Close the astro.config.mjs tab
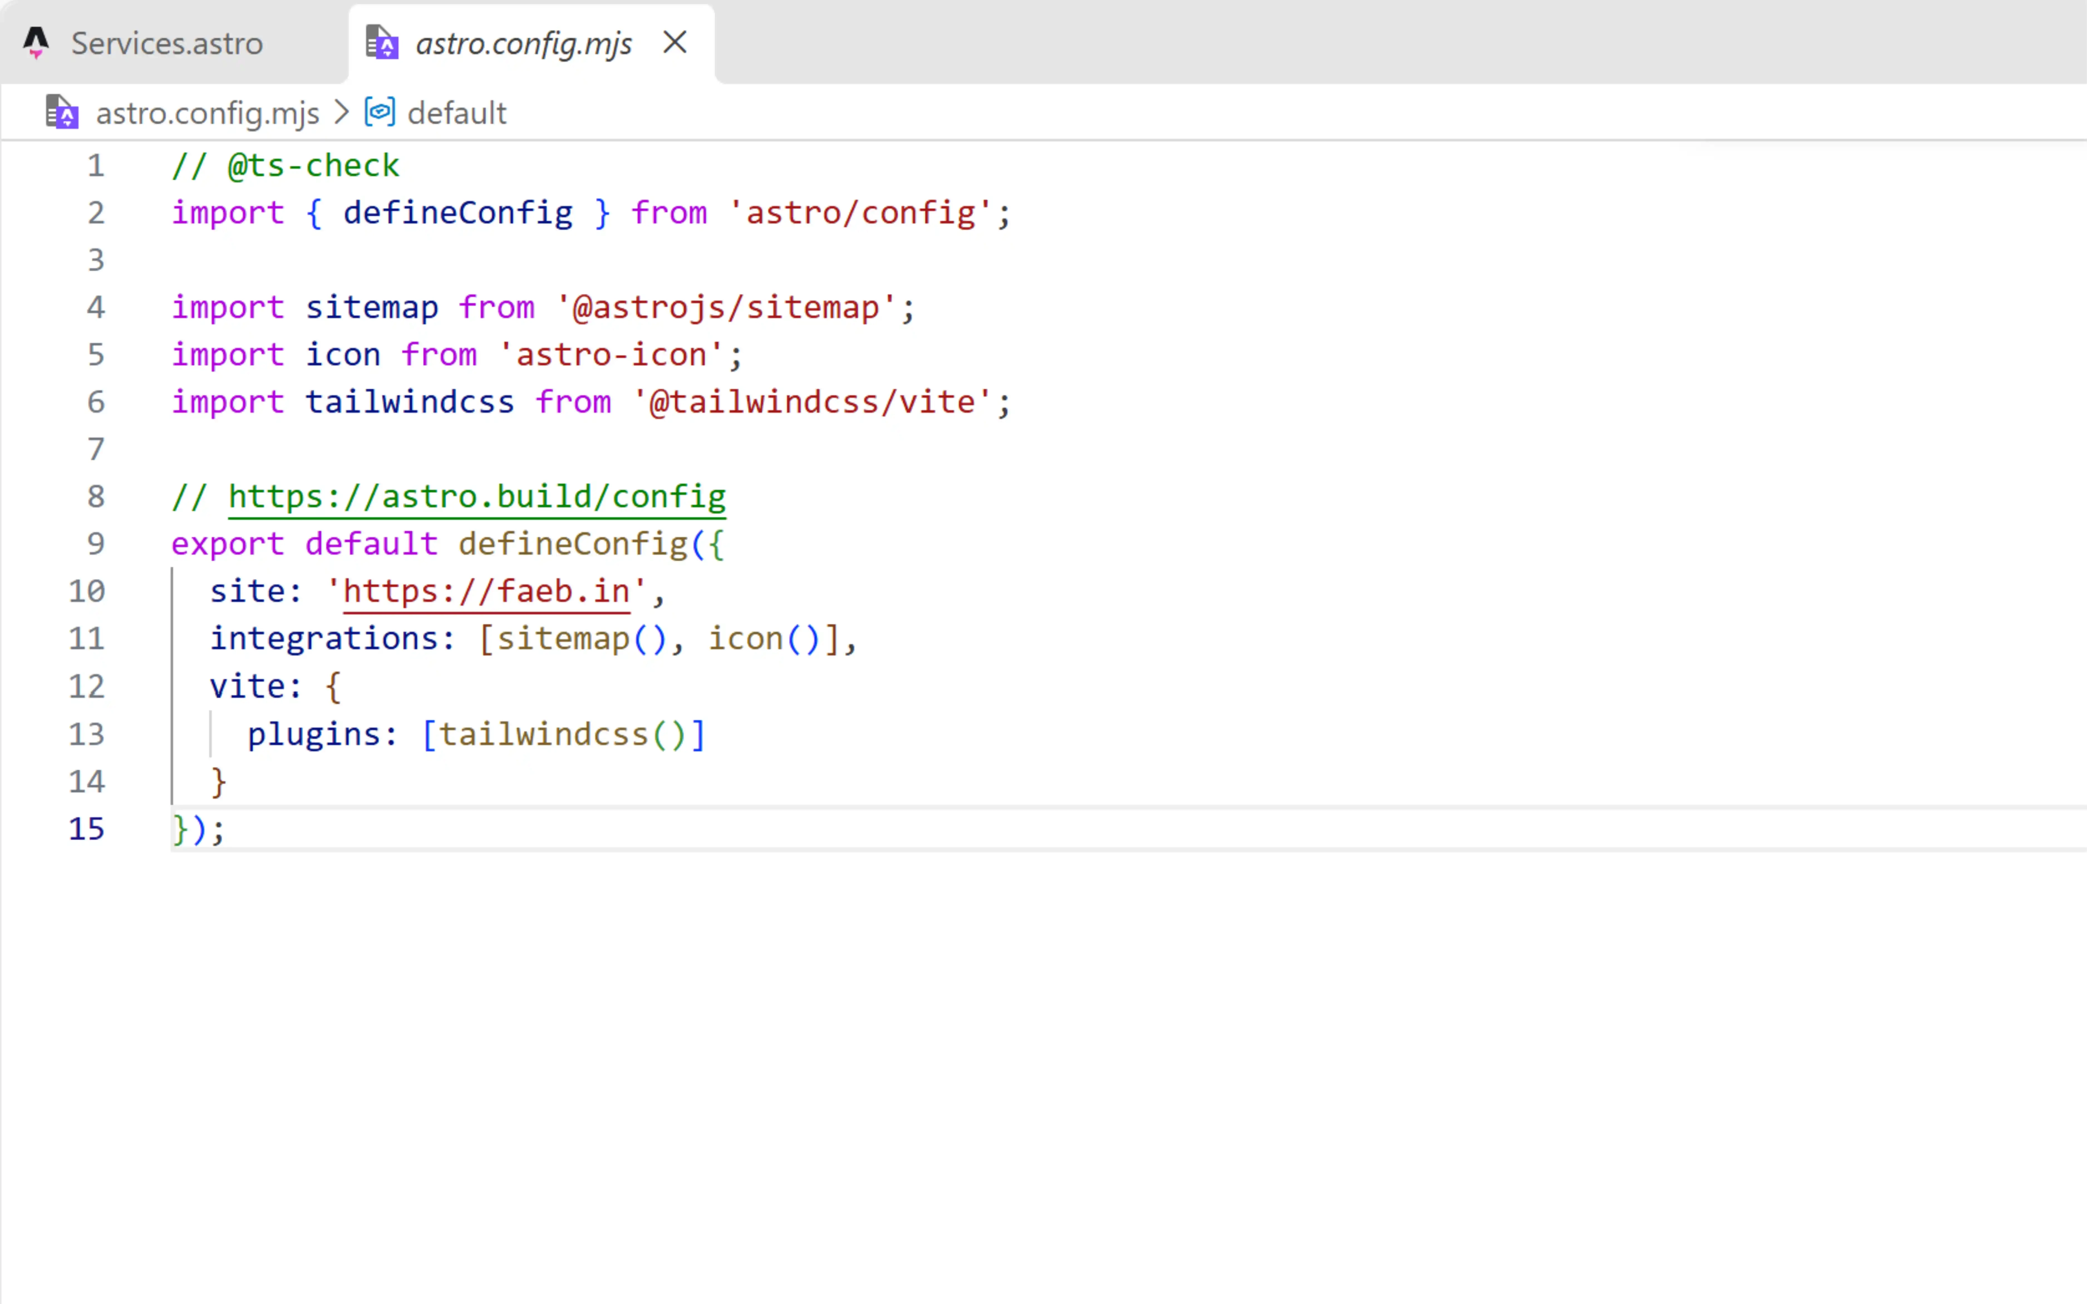The image size is (2087, 1304). (x=675, y=42)
